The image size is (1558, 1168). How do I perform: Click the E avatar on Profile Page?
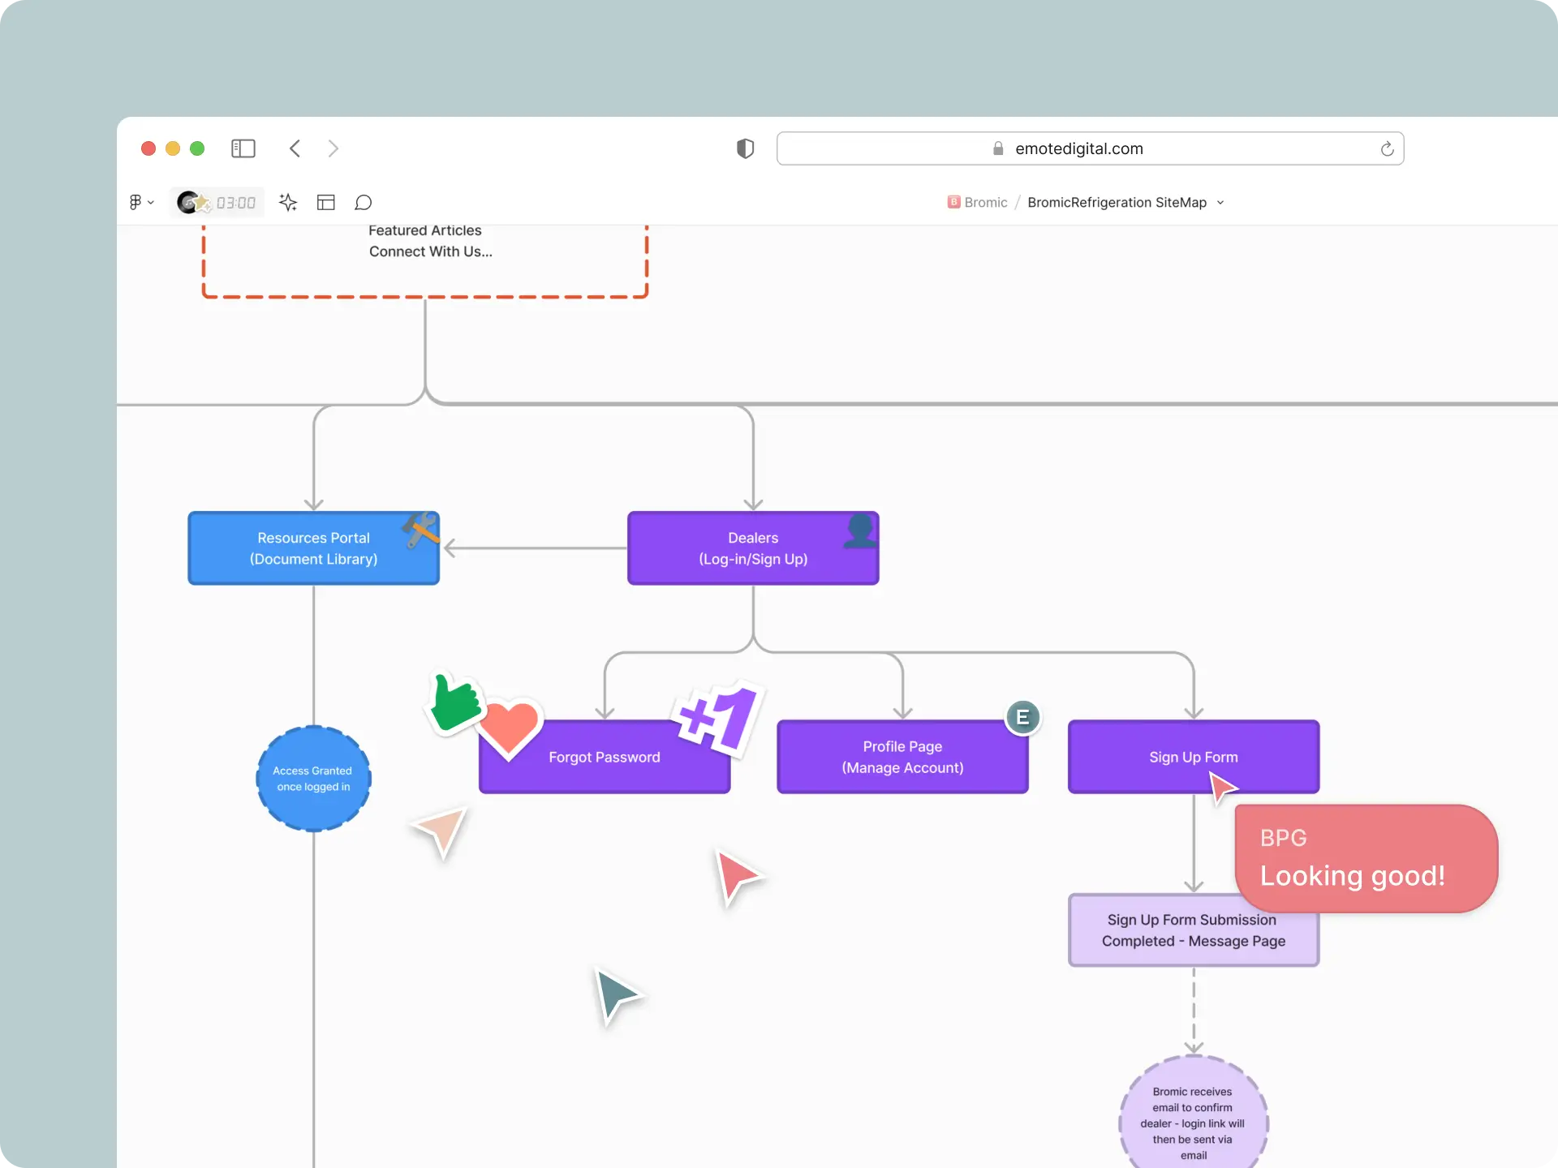click(1022, 717)
